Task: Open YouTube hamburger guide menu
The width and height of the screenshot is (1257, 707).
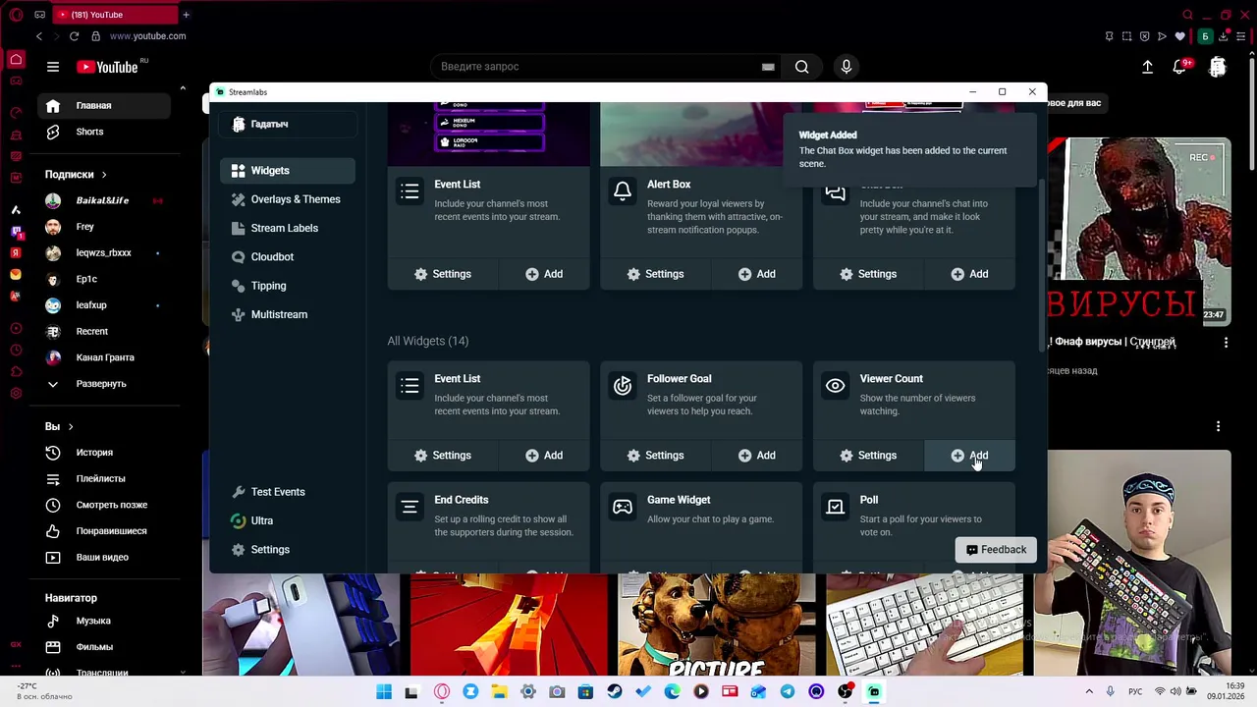Action: (53, 67)
